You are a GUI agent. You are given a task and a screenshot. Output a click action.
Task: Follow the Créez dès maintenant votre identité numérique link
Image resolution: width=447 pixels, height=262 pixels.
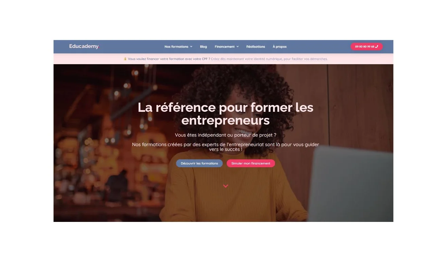point(269,59)
